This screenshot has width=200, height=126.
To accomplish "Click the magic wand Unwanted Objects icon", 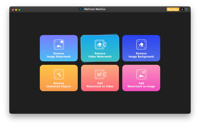I will pos(59,74).
